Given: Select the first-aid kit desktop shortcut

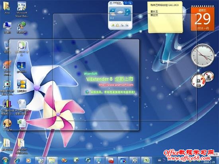Looking at the screenshot, I should pos(7,85).
